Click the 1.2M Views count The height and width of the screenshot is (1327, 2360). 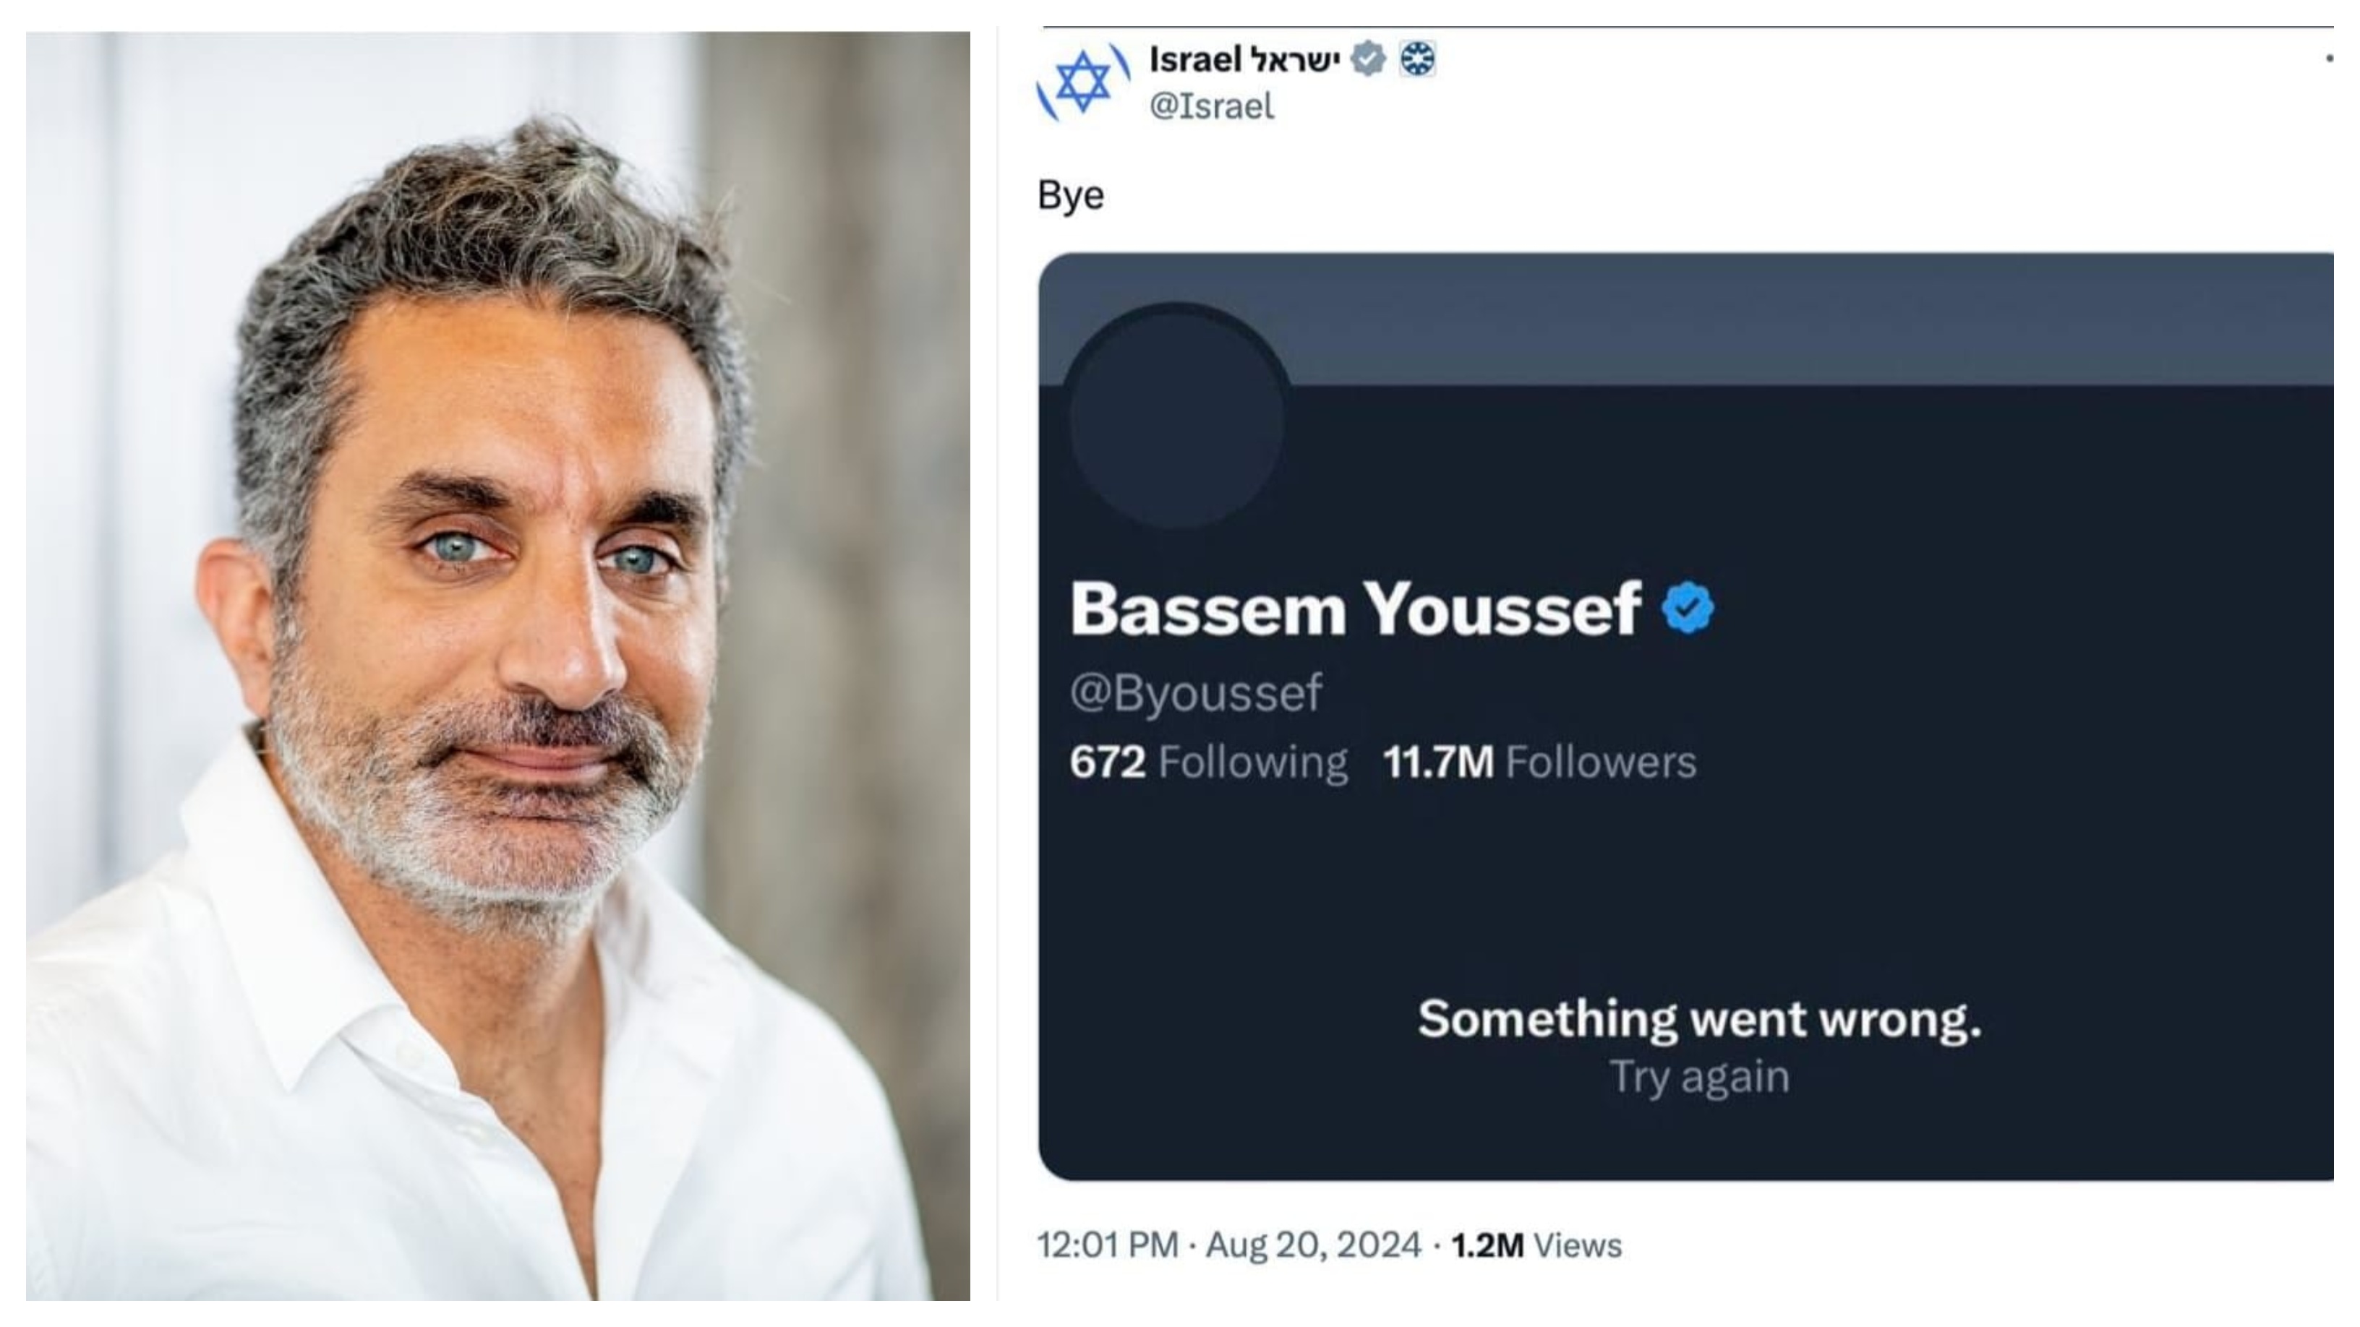1536,1245
